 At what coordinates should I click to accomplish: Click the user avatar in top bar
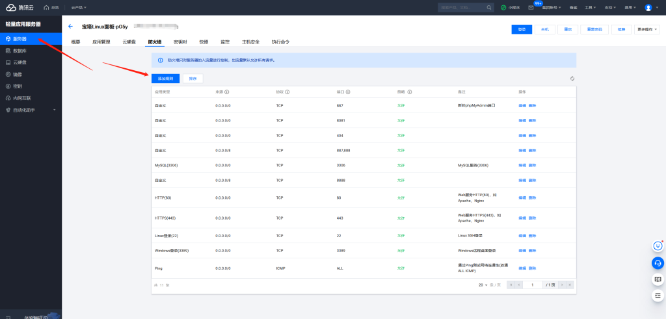coord(648,8)
